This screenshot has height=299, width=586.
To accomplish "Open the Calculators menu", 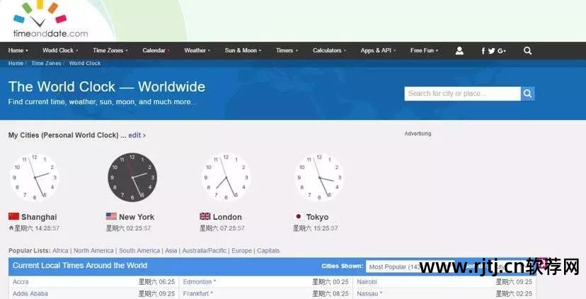I will [x=329, y=50].
